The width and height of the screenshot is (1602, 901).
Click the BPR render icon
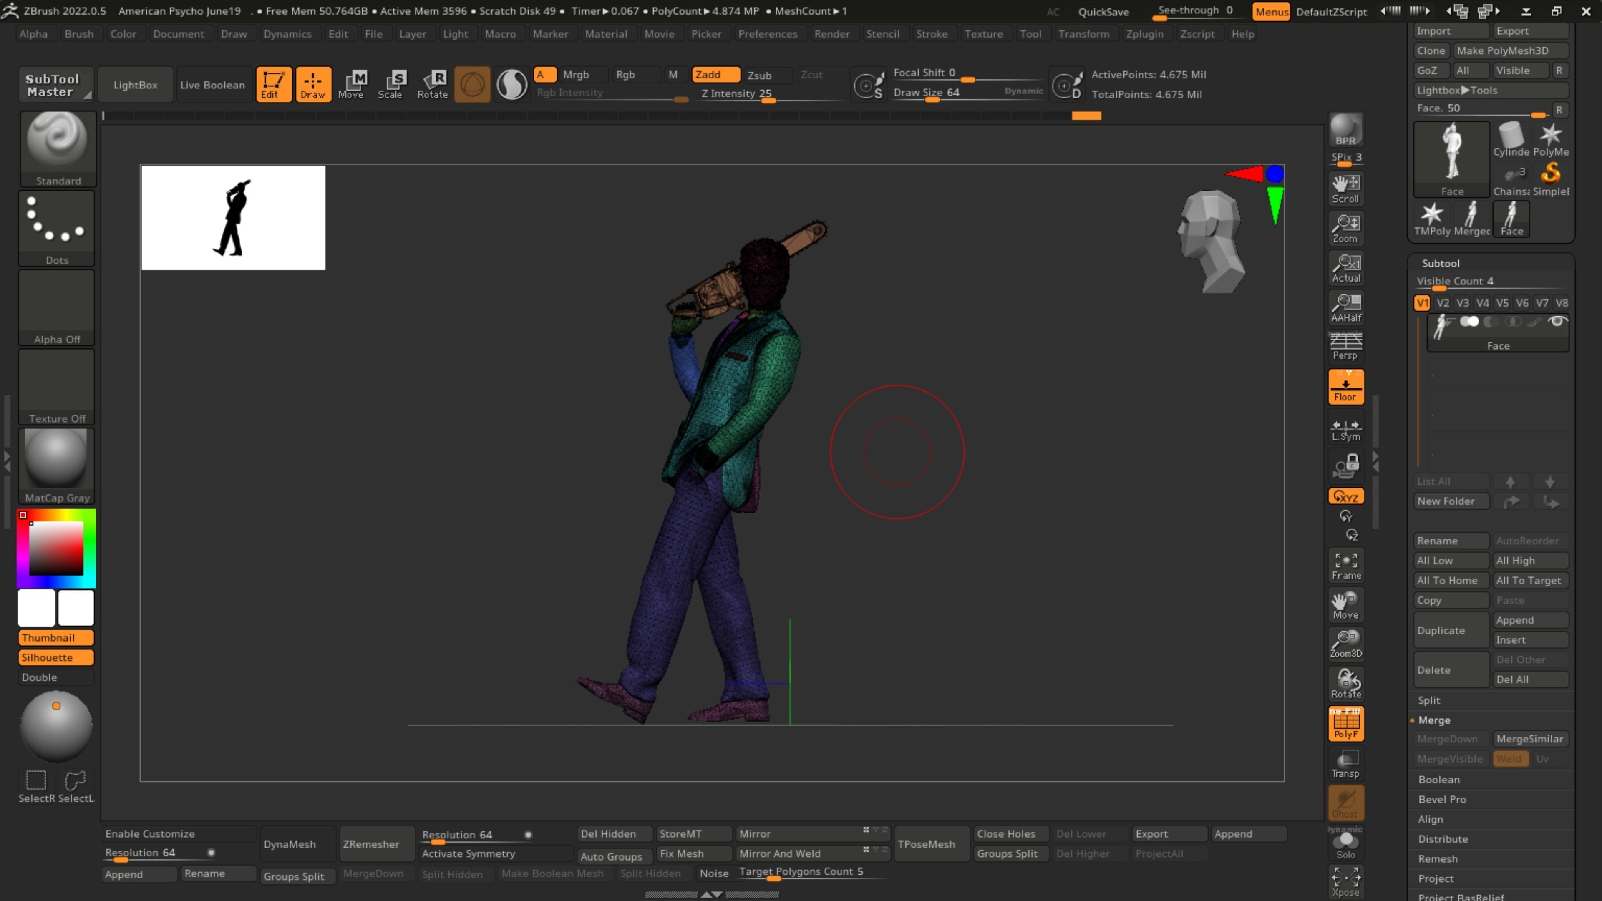(x=1345, y=130)
